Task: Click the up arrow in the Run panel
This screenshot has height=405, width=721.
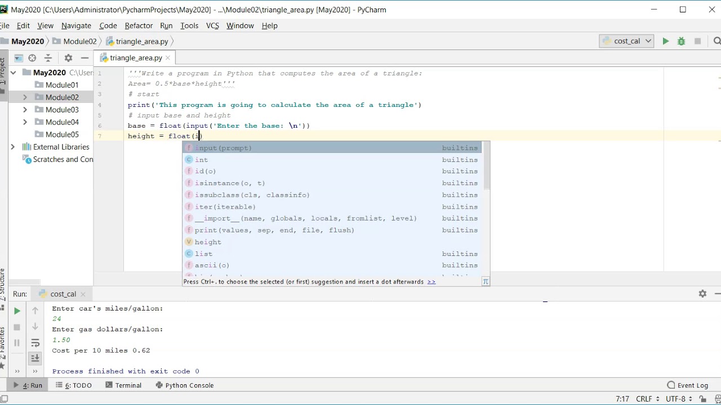Action: tap(35, 310)
